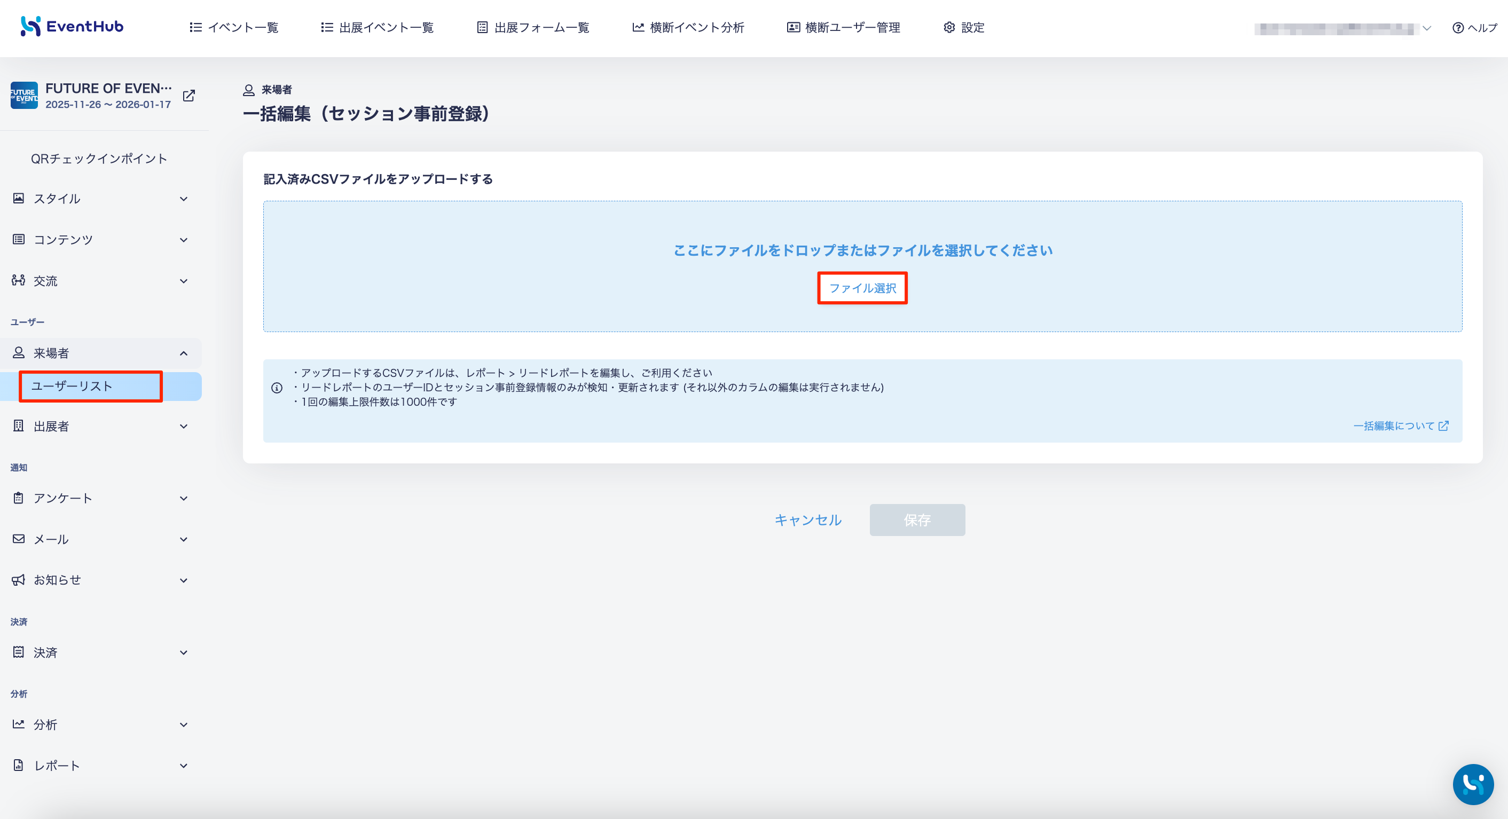Open 設定 in the top navigation

(x=963, y=28)
